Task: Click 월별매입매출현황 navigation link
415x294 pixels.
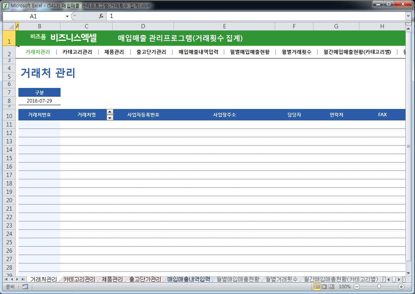Action: pos(250,52)
